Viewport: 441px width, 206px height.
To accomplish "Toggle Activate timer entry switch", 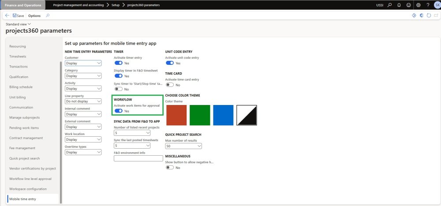I will (x=118, y=63).
